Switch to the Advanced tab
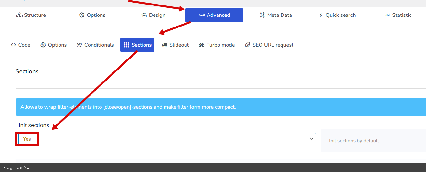426x172 pixels. point(214,15)
